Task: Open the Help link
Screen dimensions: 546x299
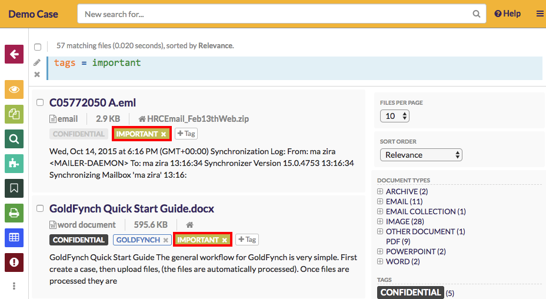Action: tap(507, 14)
